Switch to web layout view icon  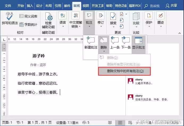(x=130, y=123)
